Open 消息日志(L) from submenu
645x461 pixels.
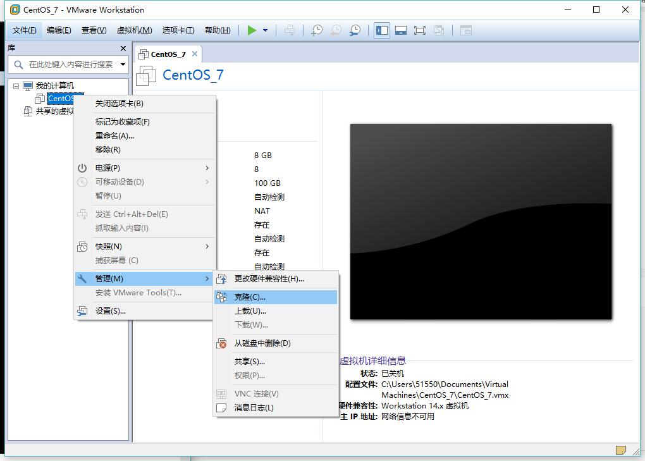(276, 407)
